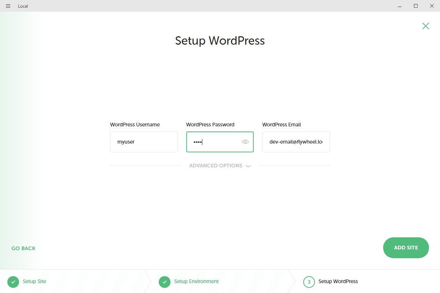Expand the Advanced Options chevron

coord(248,166)
